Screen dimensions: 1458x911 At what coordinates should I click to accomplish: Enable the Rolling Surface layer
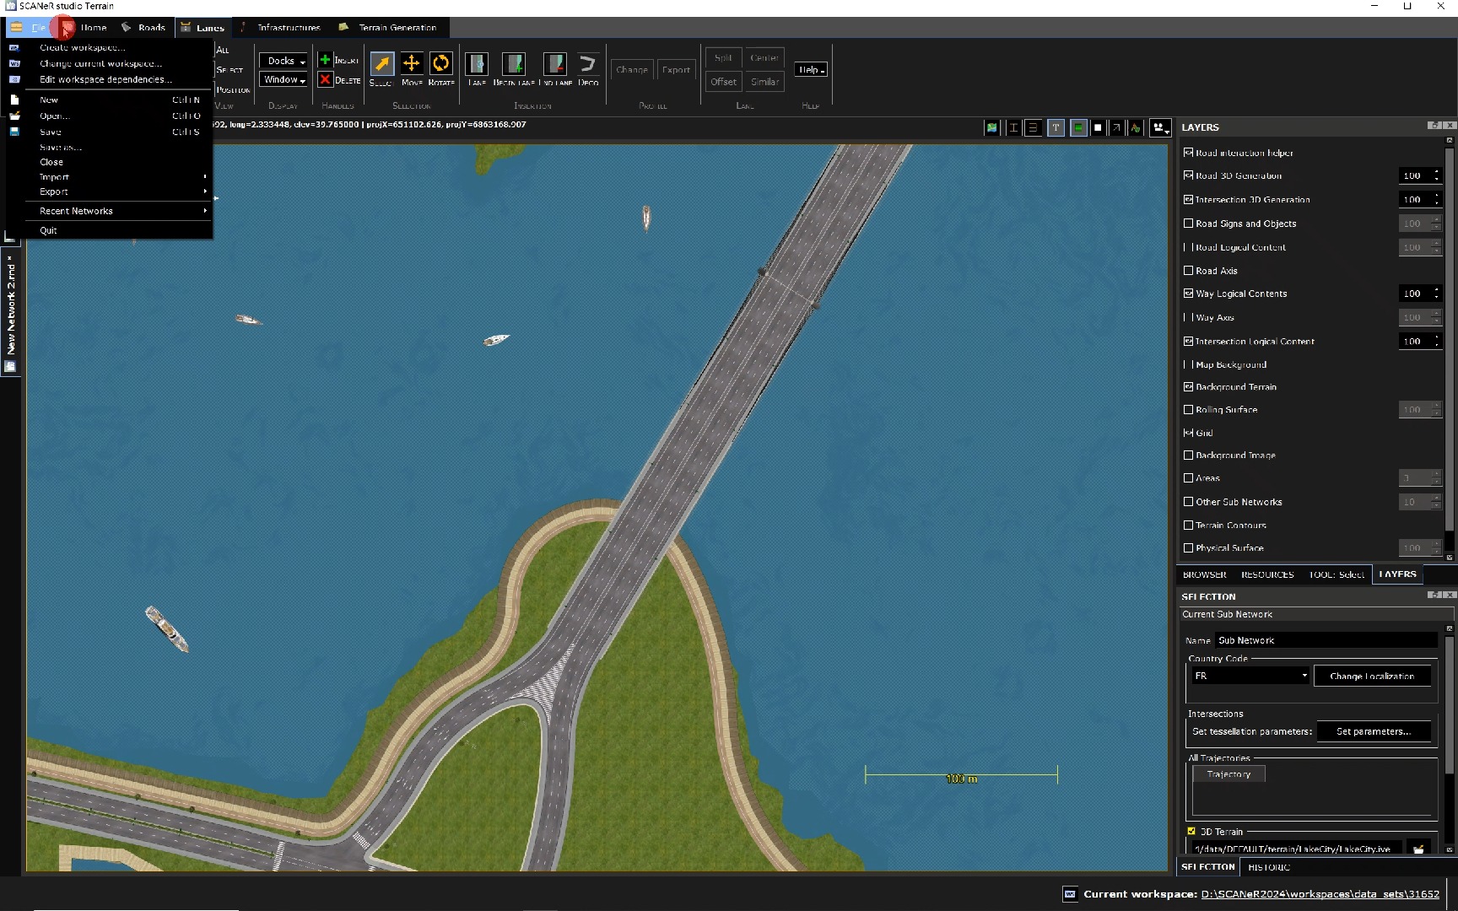1188,410
